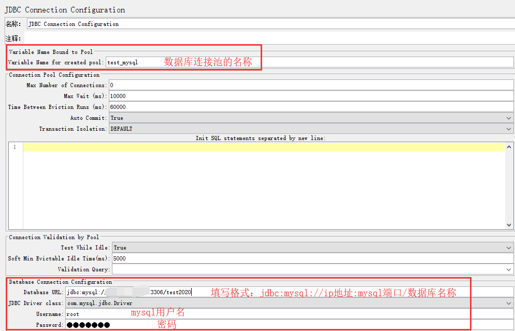515x331 pixels.
Task: Click line number 1 in SQL editor gutter
Action: click(x=15, y=147)
